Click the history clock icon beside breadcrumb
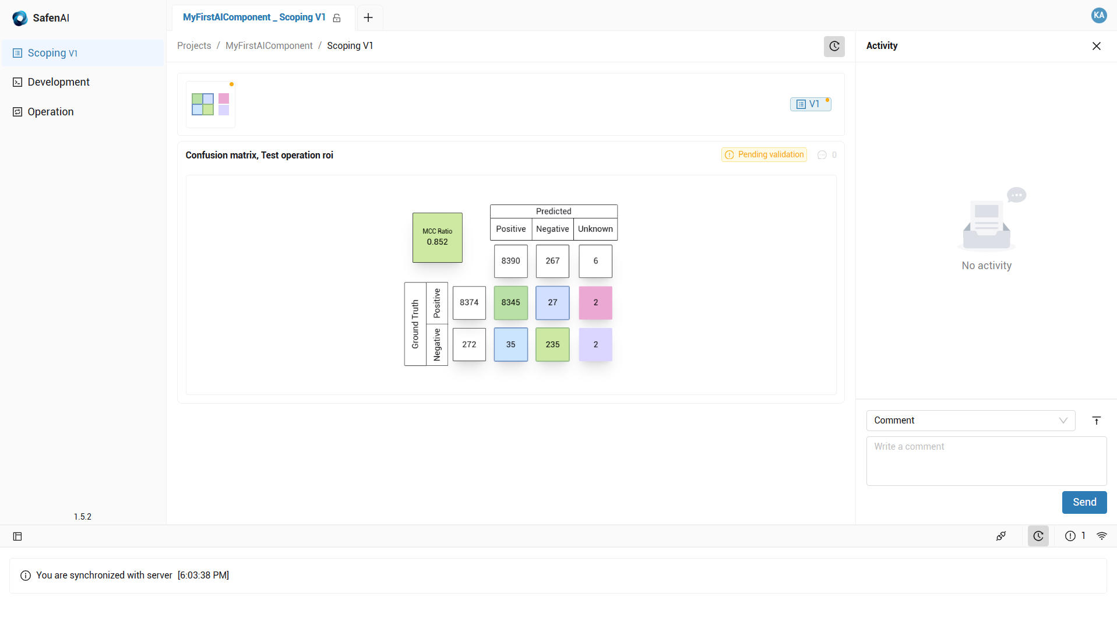1117x628 pixels. 834,46
